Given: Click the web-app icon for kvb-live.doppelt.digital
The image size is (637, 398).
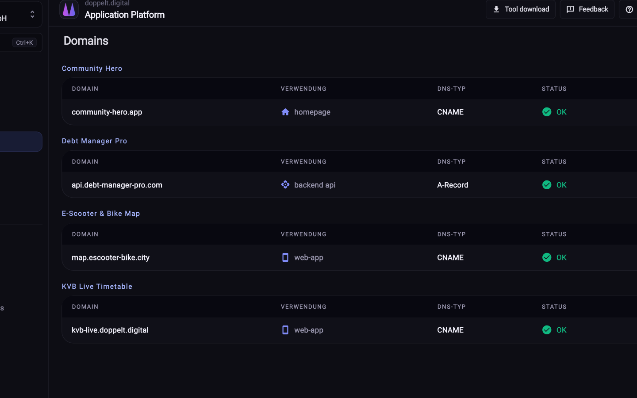Looking at the screenshot, I should tap(285, 330).
